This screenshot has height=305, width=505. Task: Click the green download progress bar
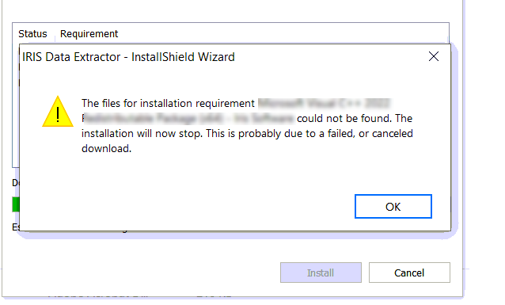coord(16,204)
